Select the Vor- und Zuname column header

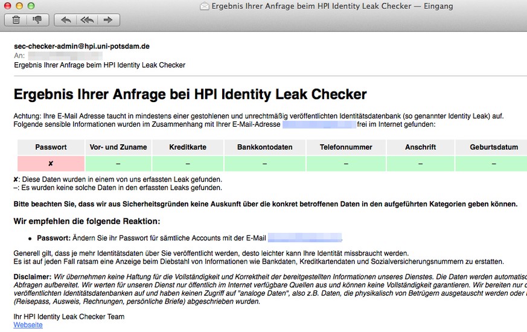[118, 147]
